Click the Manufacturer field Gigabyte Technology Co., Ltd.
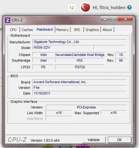 click(x=79, y=42)
